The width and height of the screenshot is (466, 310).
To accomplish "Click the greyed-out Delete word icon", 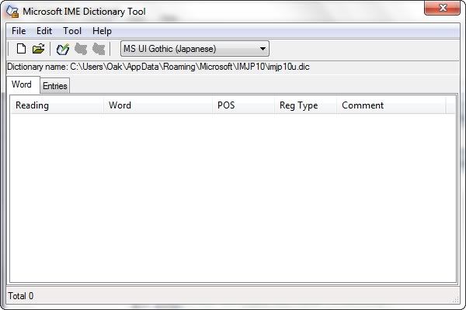I will pyautogui.click(x=99, y=49).
